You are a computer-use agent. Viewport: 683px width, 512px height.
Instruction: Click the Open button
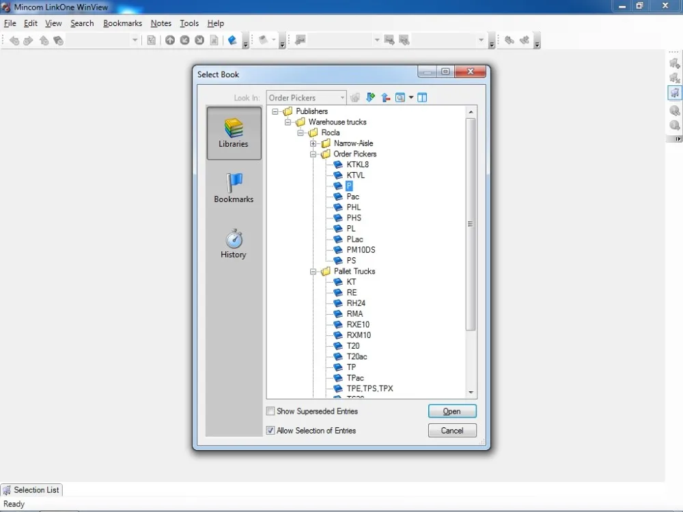coord(452,411)
